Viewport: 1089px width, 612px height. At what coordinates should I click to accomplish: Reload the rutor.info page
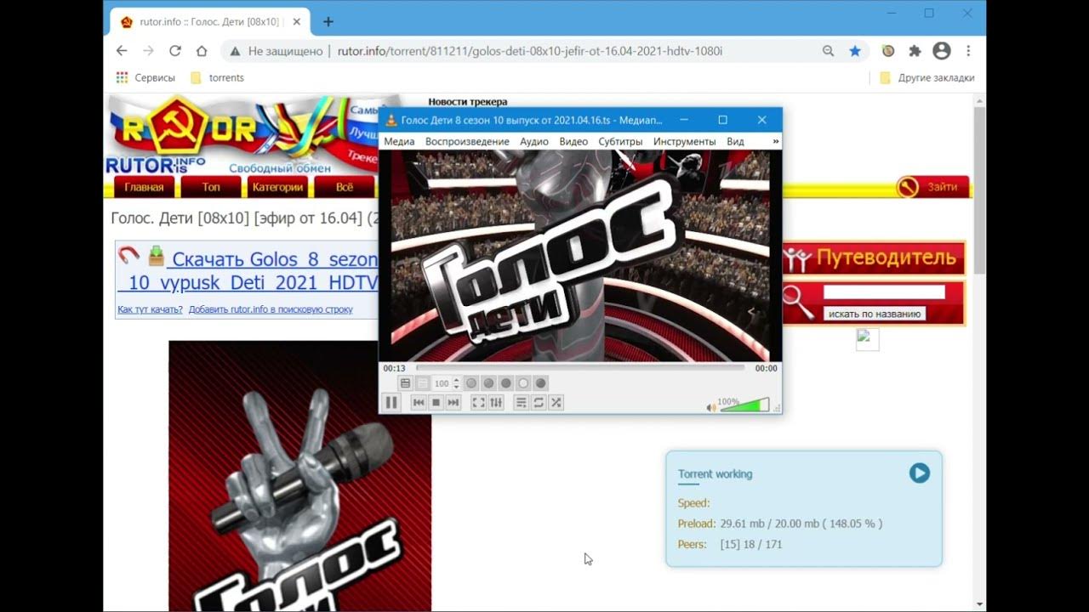click(x=174, y=51)
